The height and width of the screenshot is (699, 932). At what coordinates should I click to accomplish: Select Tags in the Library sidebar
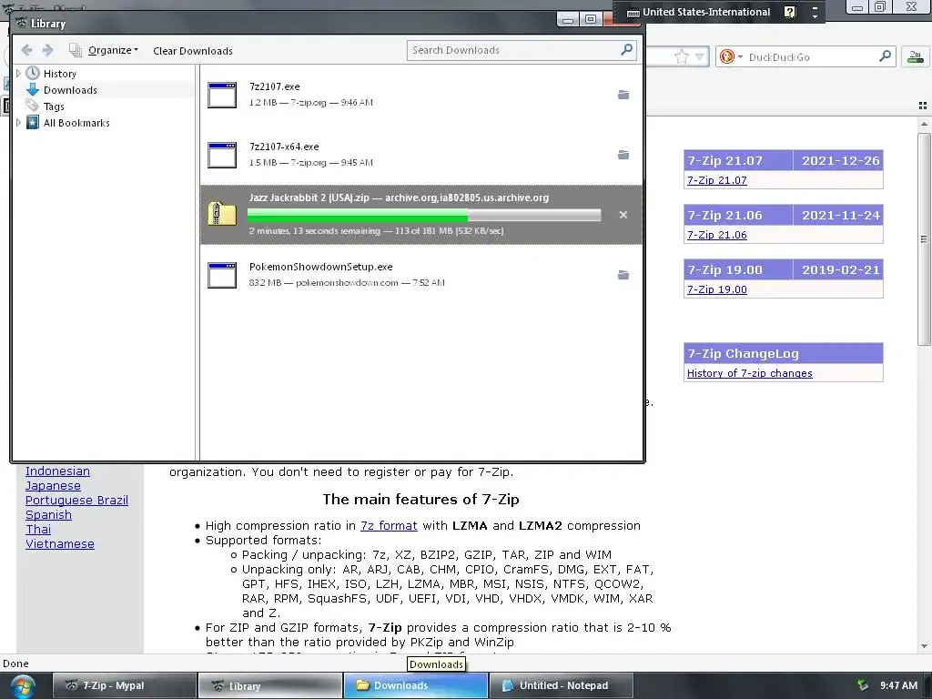click(x=54, y=106)
